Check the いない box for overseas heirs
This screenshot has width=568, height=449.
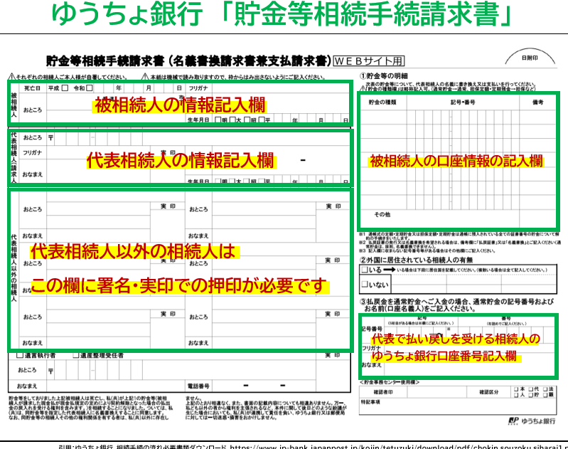365,284
